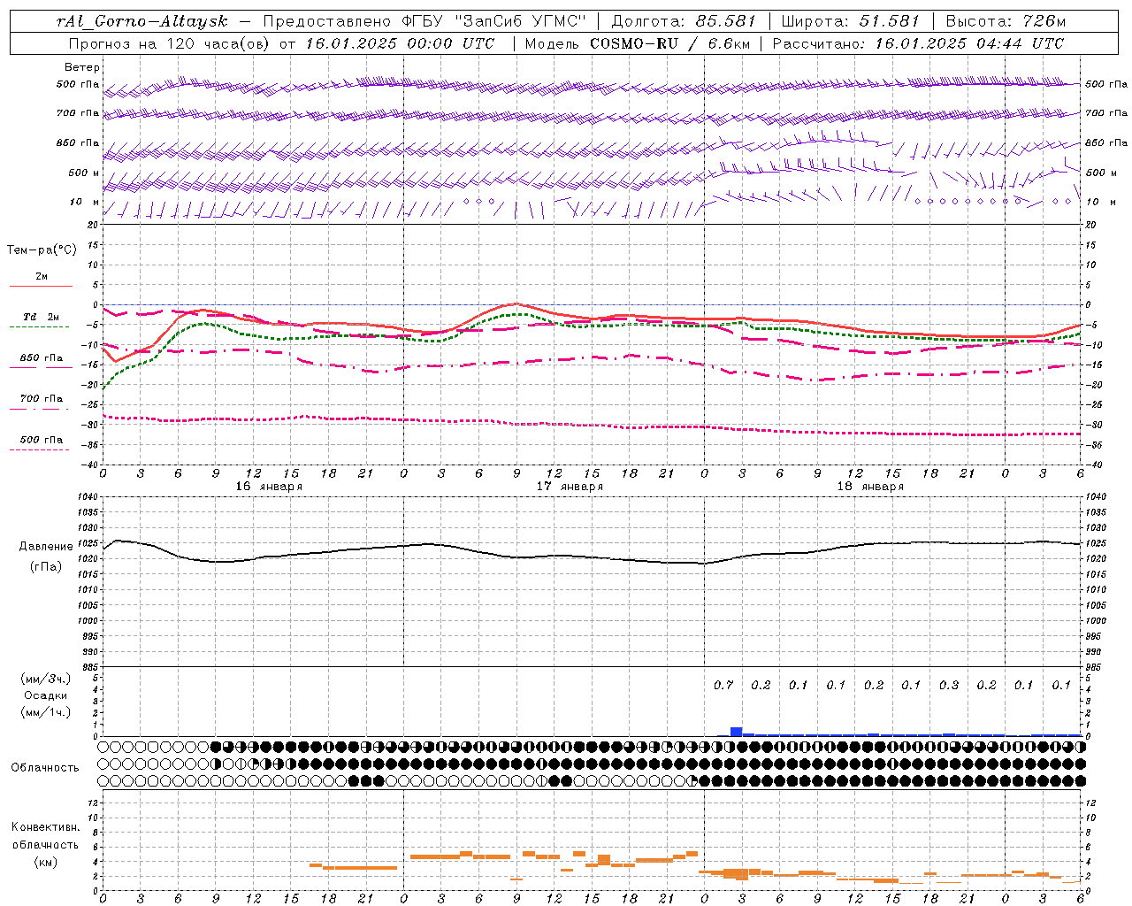Viewport: 1132px width, 906px height.
Task: Click the Широта: 51.581 value
Action: click(x=851, y=21)
